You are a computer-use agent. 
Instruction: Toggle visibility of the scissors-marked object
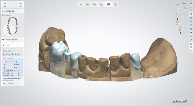181,16
